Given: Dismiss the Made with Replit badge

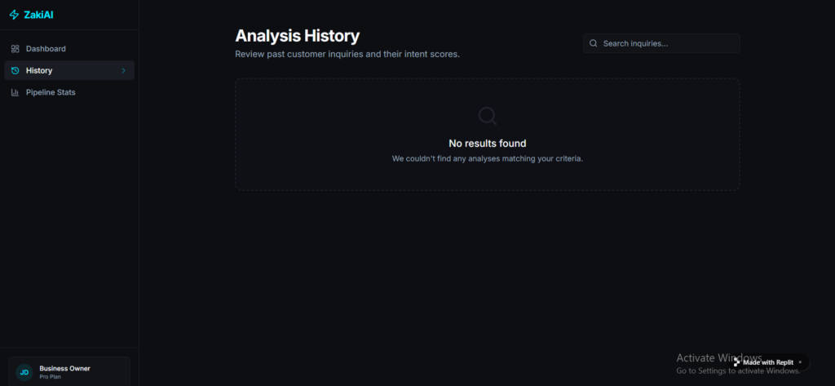Looking at the screenshot, I should click(x=800, y=362).
